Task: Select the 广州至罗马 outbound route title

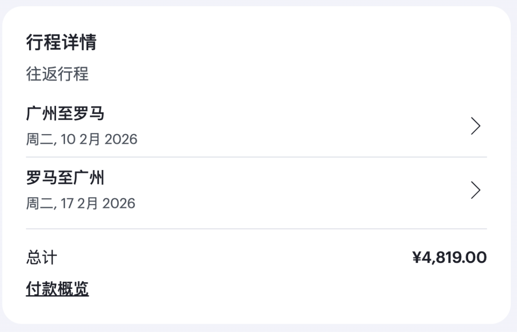Action: coord(65,114)
